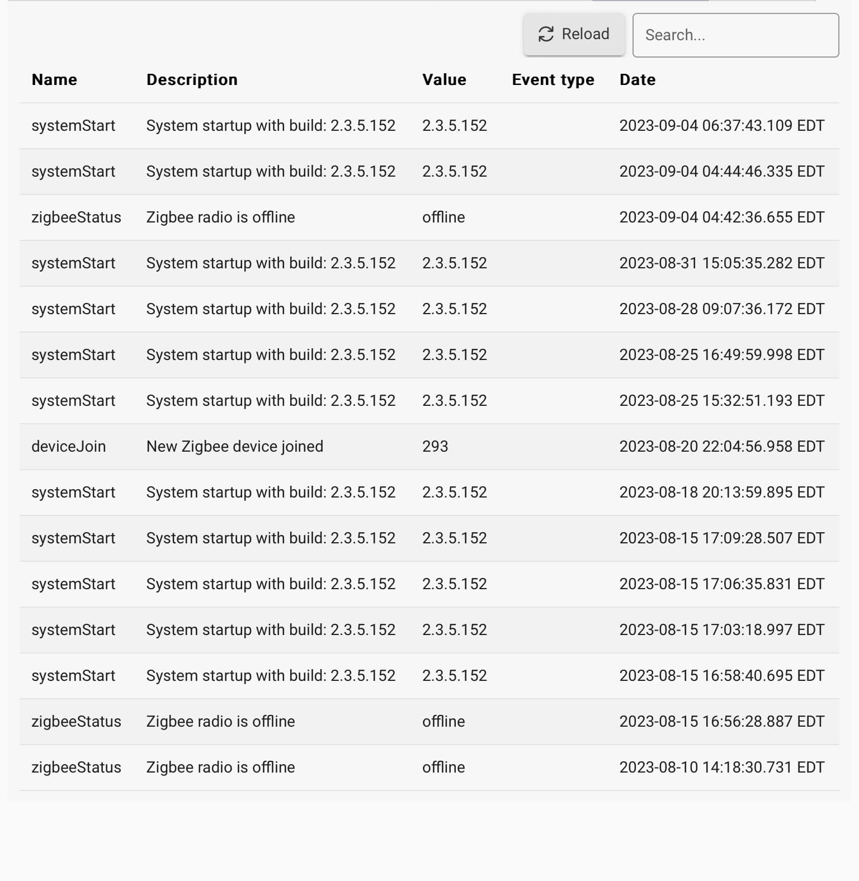Click the Reload button
Screen dimensions: 859x881
click(x=574, y=34)
